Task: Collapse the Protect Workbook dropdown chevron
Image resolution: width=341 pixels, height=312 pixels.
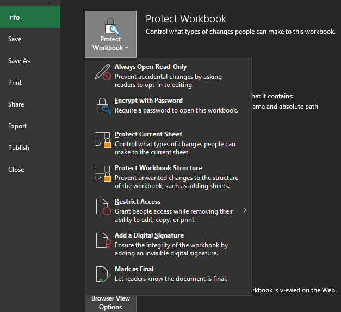Action: pyautogui.click(x=127, y=48)
